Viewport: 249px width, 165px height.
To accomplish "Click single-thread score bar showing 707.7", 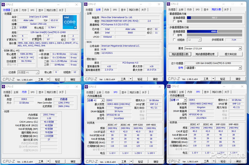I will coord(214,18).
